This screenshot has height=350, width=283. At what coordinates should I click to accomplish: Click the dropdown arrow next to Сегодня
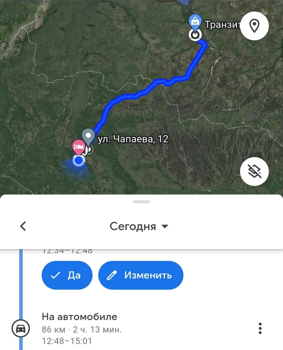tap(165, 226)
